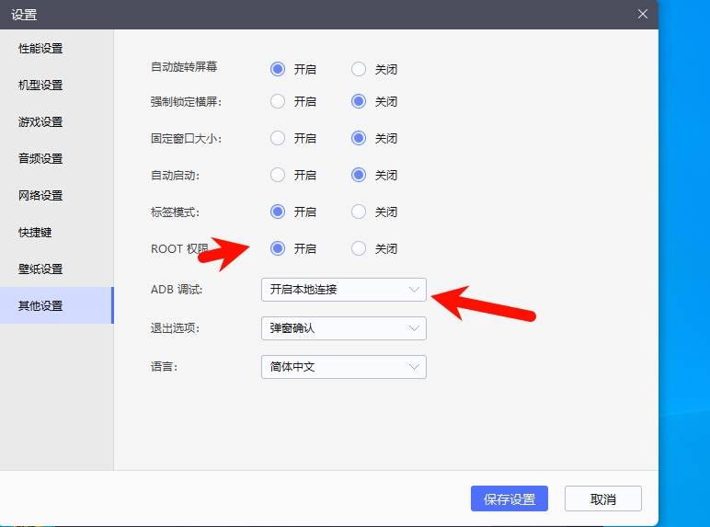Switch to 机型设置 tab
The width and height of the screenshot is (710, 527).
[41, 85]
